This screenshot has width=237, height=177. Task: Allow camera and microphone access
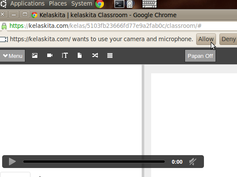coord(206,39)
